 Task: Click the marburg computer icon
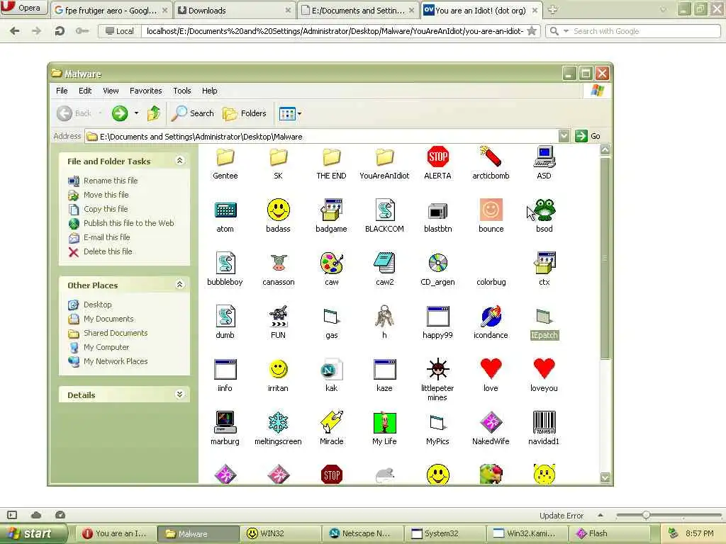[225, 424]
